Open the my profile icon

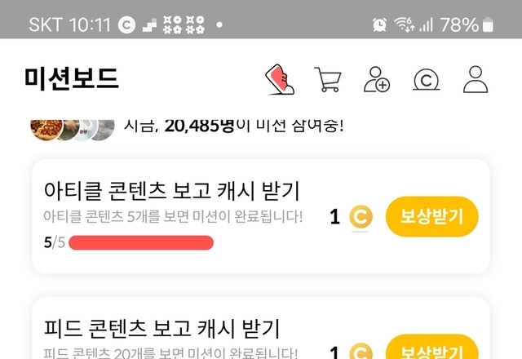coord(476,79)
